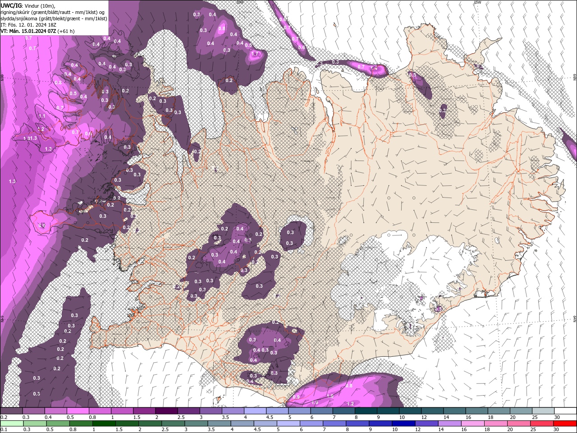Select the white 30 swatch ending the upper legend row
The width and height of the screenshot is (577, 433).
pyautogui.click(x=565, y=411)
